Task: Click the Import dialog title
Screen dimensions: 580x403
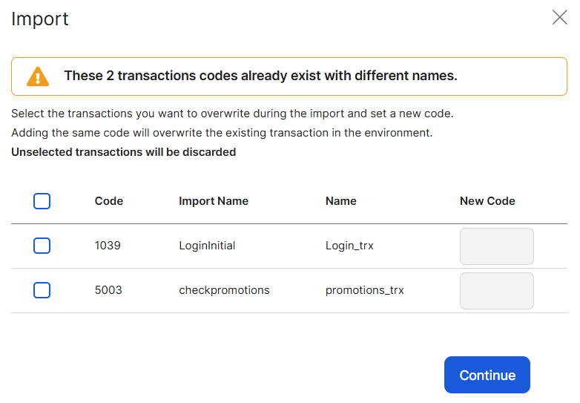Action: tap(40, 19)
